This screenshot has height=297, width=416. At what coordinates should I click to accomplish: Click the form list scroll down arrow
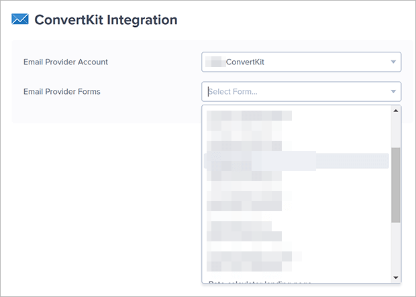[396, 278]
